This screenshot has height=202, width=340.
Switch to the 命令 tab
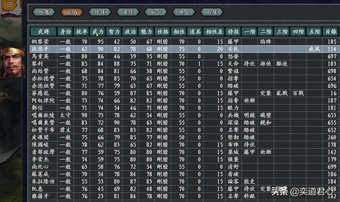click(156, 12)
